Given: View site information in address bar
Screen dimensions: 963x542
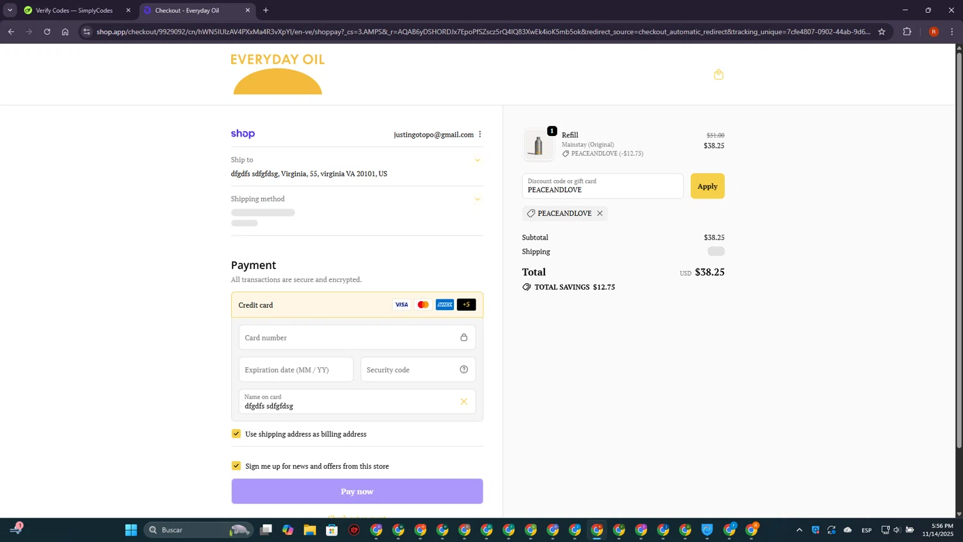Looking at the screenshot, I should (87, 31).
